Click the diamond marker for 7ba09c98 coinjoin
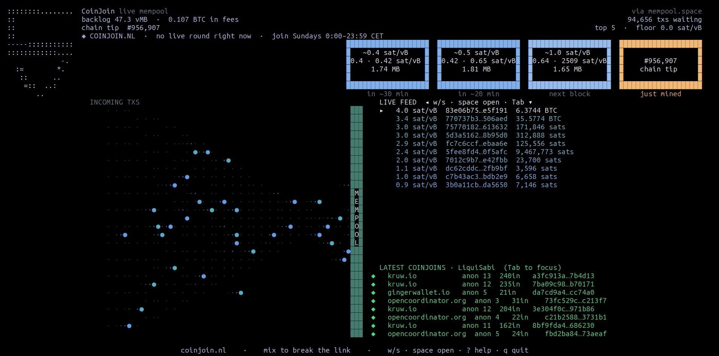The image size is (719, 356). [373, 284]
